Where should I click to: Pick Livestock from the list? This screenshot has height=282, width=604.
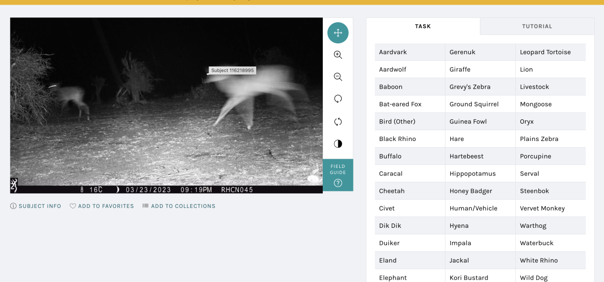[551, 87]
